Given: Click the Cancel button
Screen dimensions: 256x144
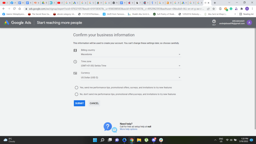Looking at the screenshot, I should tap(94, 103).
